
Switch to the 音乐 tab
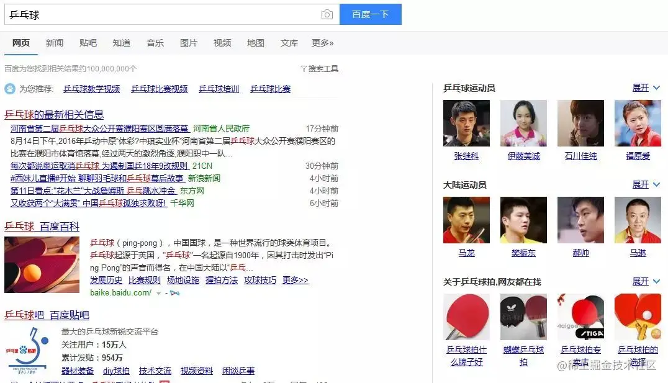[155, 43]
